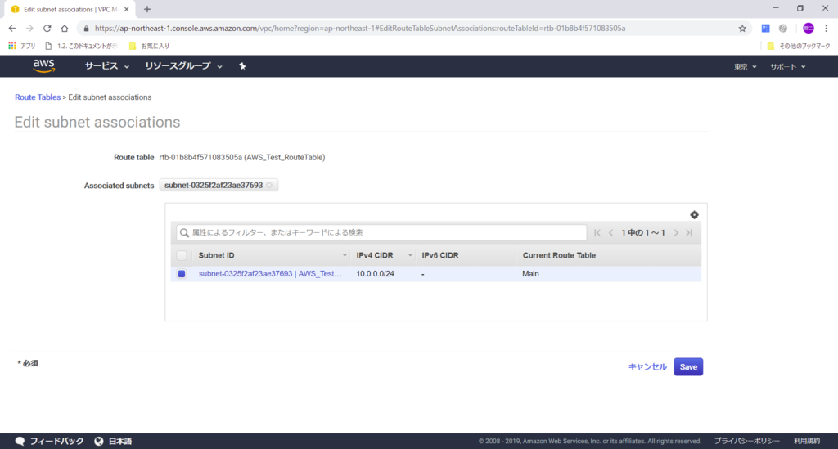View site security lock icon
The width and height of the screenshot is (838, 449).
click(x=86, y=29)
